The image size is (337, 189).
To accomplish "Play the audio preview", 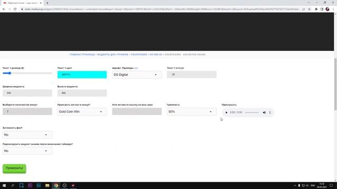I will click(226, 112).
